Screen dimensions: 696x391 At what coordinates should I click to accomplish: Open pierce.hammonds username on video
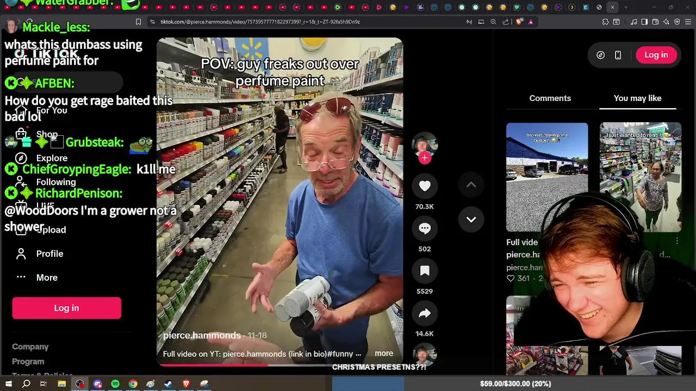pos(202,336)
